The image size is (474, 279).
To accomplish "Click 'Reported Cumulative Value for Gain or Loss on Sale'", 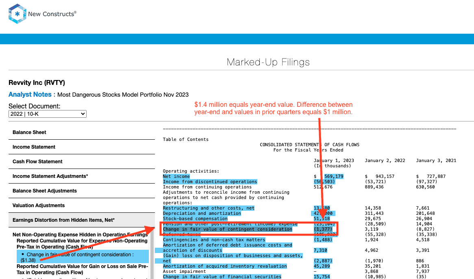I will 82,269.
